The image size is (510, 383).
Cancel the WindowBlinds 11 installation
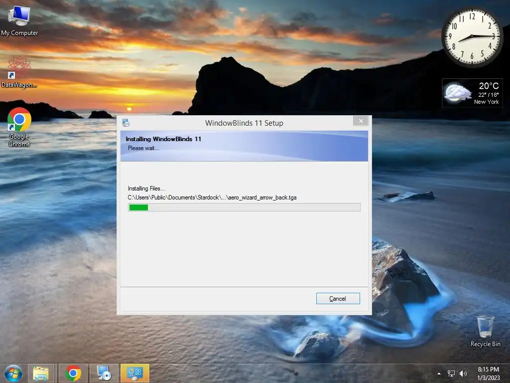338,298
